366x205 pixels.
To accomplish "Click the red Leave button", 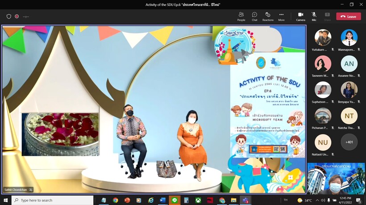I will (x=348, y=16).
